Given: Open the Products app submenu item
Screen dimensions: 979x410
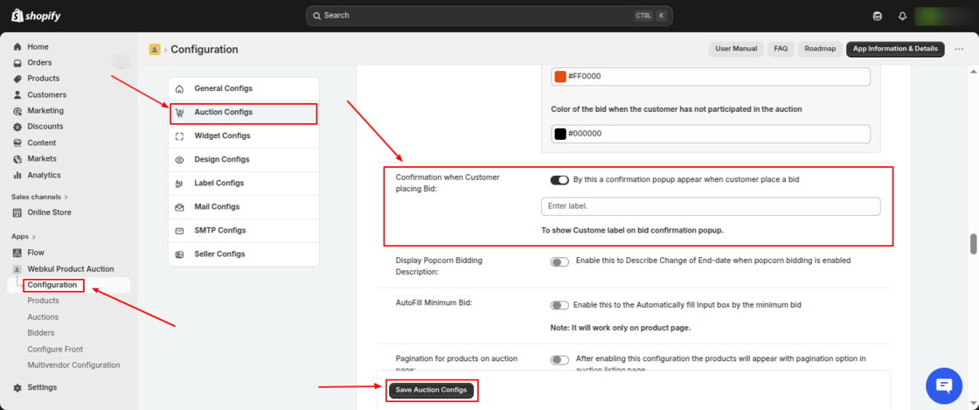Looking at the screenshot, I should (43, 301).
